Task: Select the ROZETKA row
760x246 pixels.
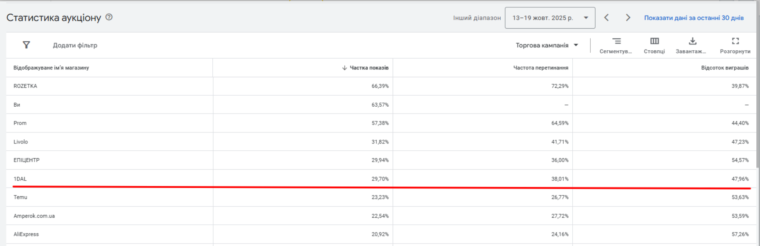Action: tap(25, 86)
